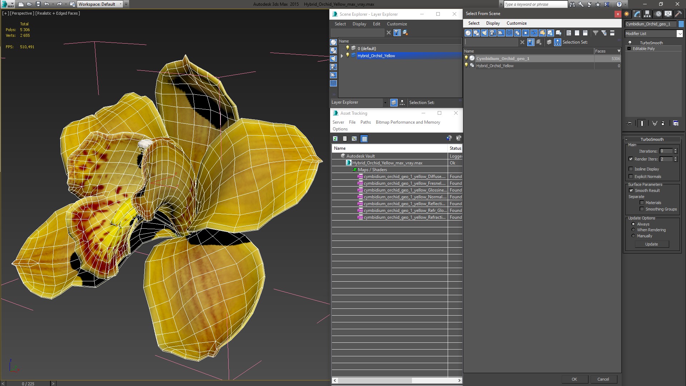
Task: Click the Bitmap Performance and Memory tab
Action: (408, 122)
